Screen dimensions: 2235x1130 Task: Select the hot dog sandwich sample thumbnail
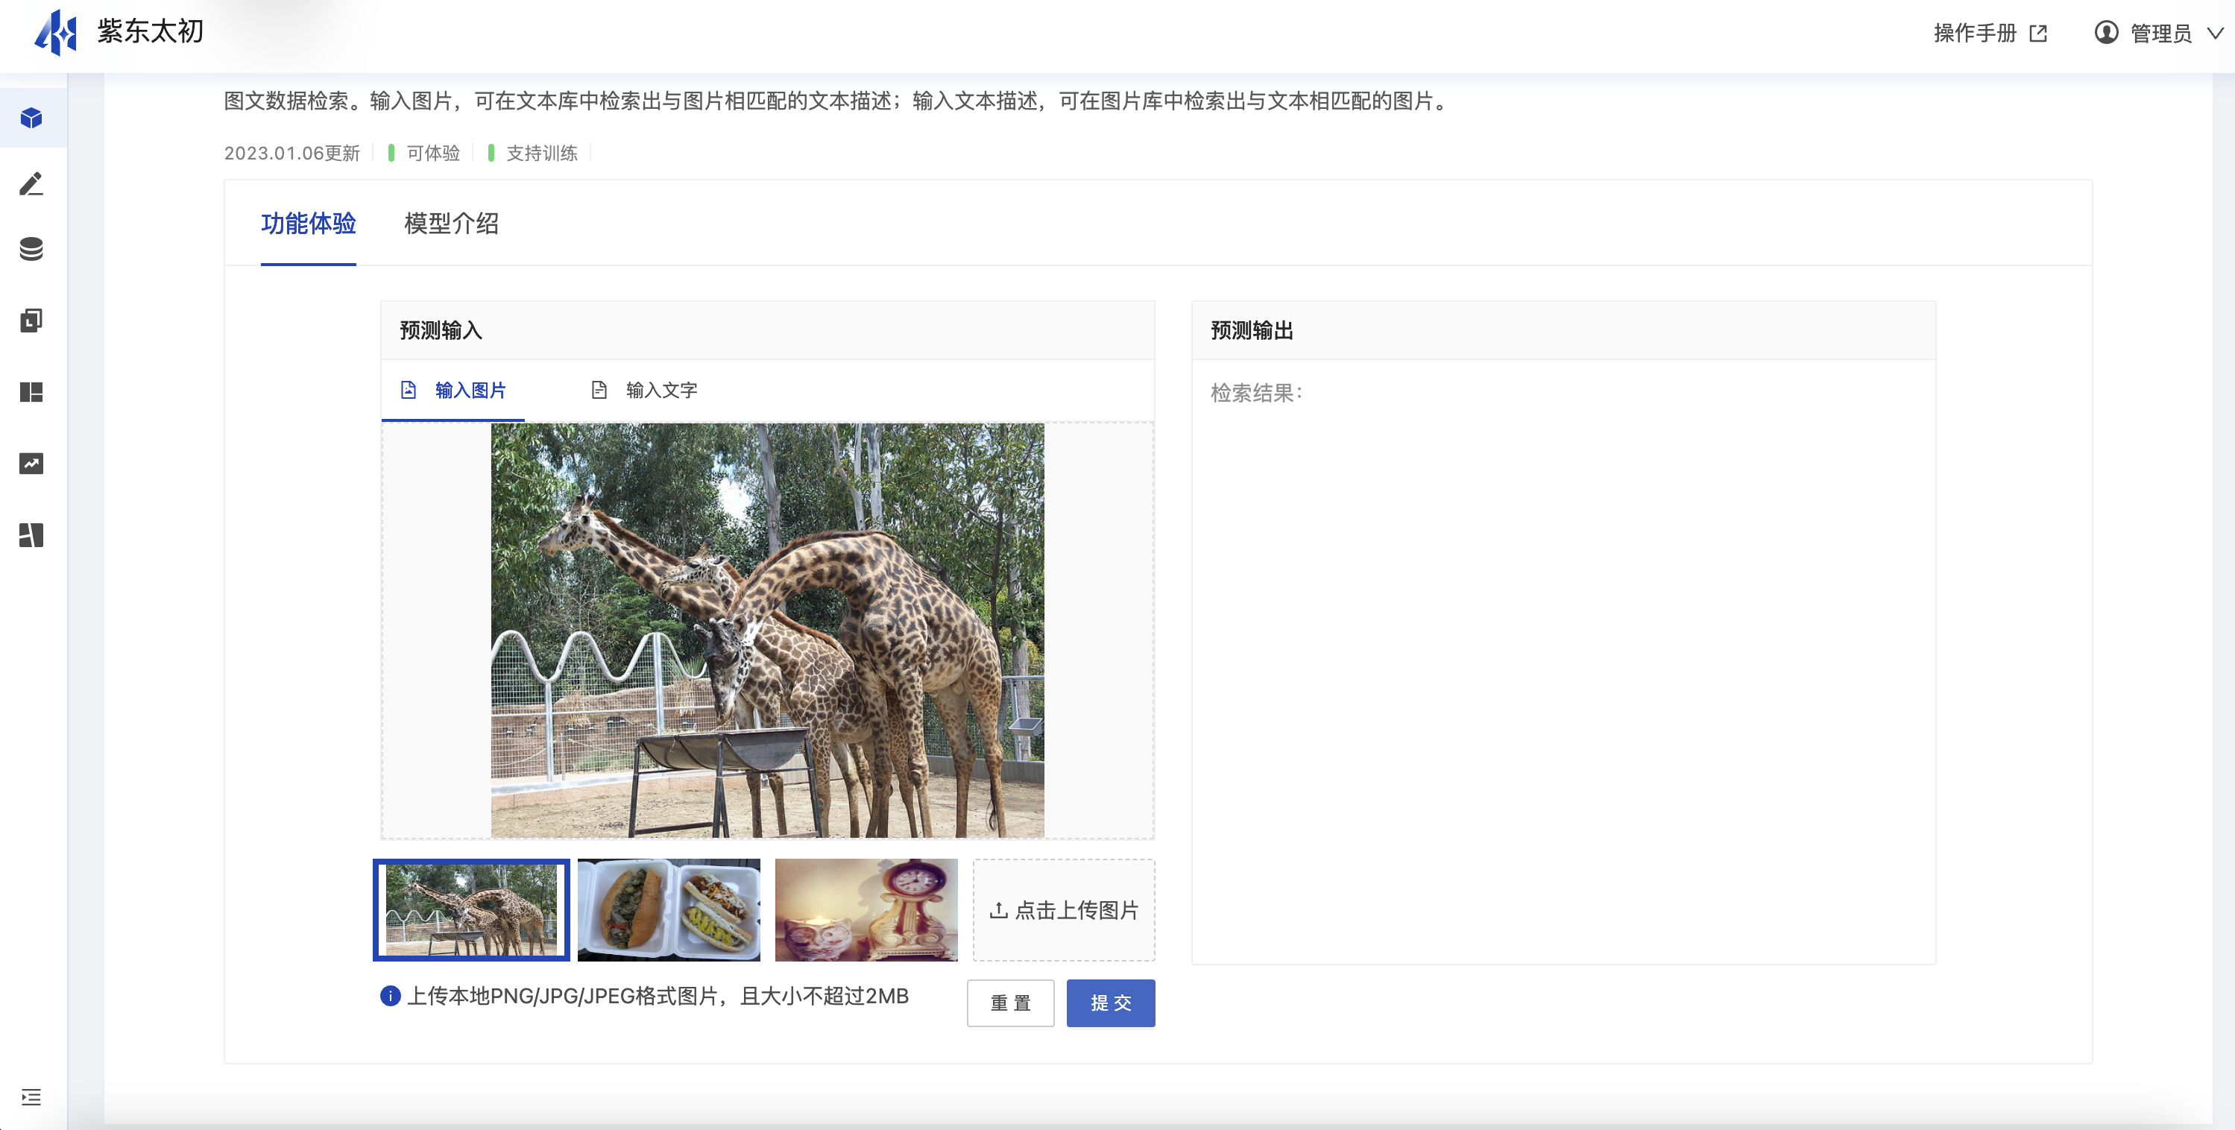669,909
